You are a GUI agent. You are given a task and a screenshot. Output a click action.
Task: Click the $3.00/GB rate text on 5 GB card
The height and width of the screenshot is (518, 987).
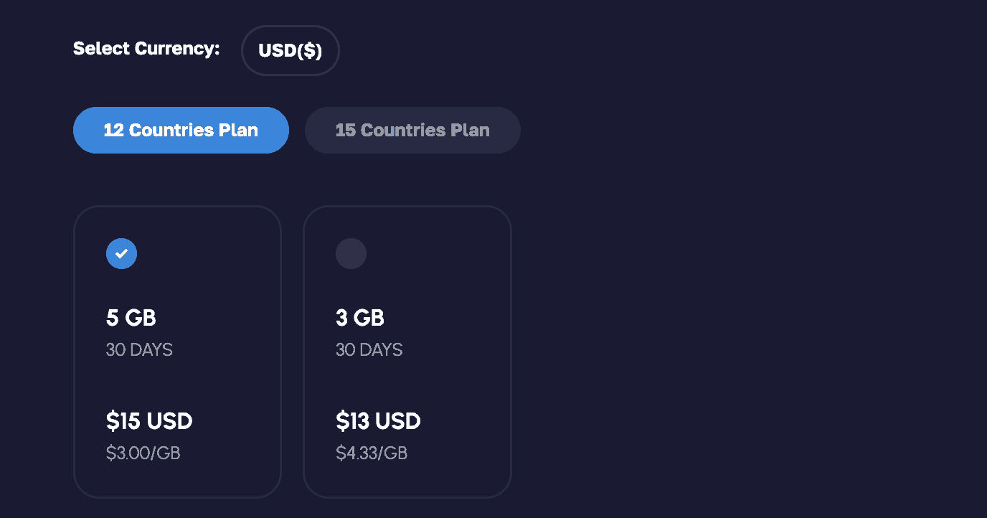point(143,453)
